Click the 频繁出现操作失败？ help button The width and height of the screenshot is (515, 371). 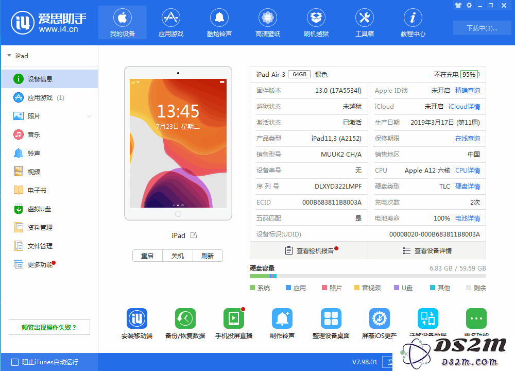[x=49, y=327]
